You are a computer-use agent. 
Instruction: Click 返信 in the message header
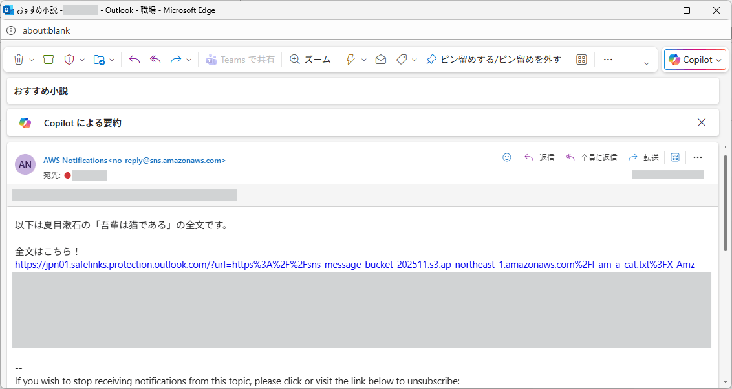tap(539, 157)
